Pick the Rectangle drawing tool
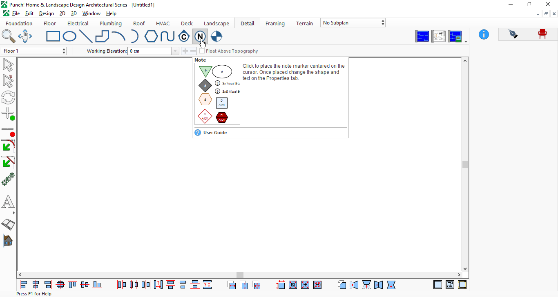This screenshot has height=297, width=558. 53,37
